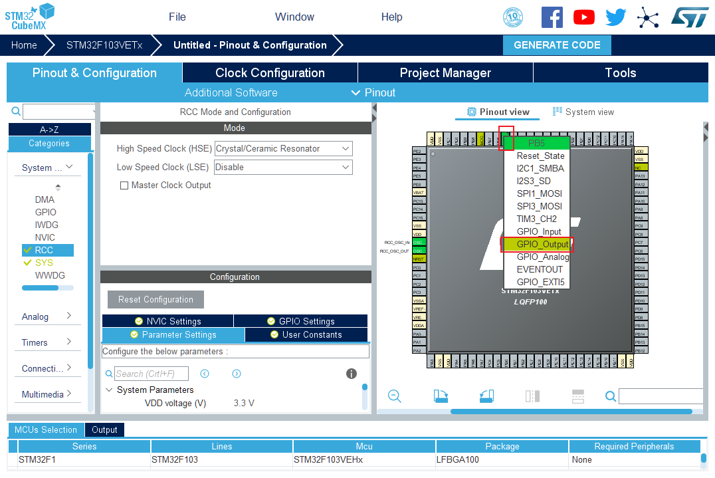This screenshot has width=715, height=478.
Task: Click the category search magnifier icon
Action: 16,111
